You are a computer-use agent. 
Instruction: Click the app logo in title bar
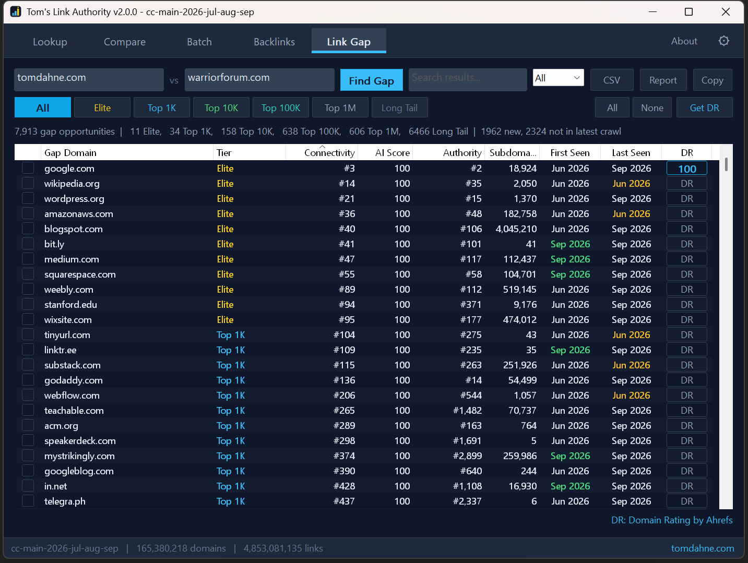[16, 11]
